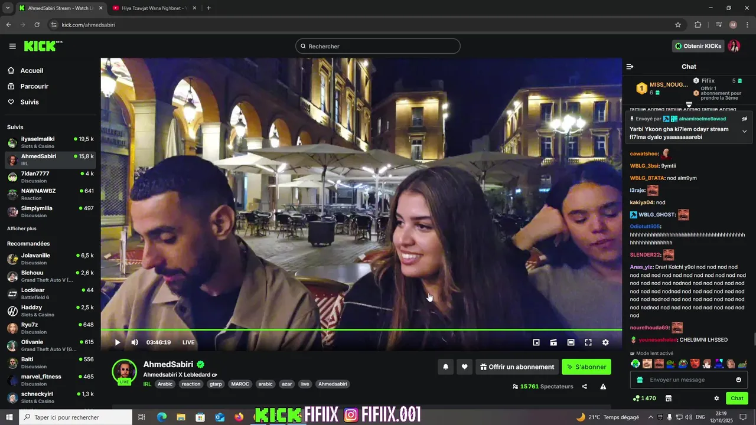This screenshot has width=756, height=425.
Task: Mute the stream volume
Action: (135, 342)
